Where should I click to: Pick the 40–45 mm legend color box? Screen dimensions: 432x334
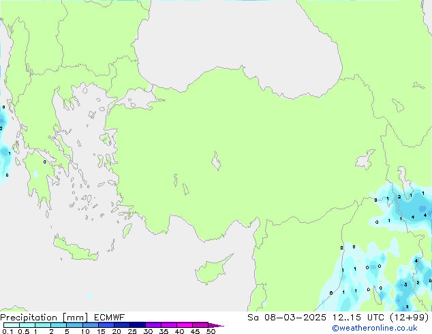pos(185,325)
